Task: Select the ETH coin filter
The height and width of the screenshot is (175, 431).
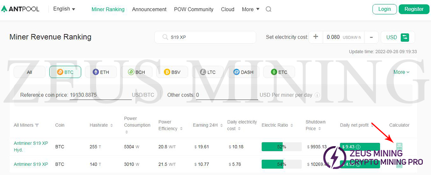Action: click(100, 72)
